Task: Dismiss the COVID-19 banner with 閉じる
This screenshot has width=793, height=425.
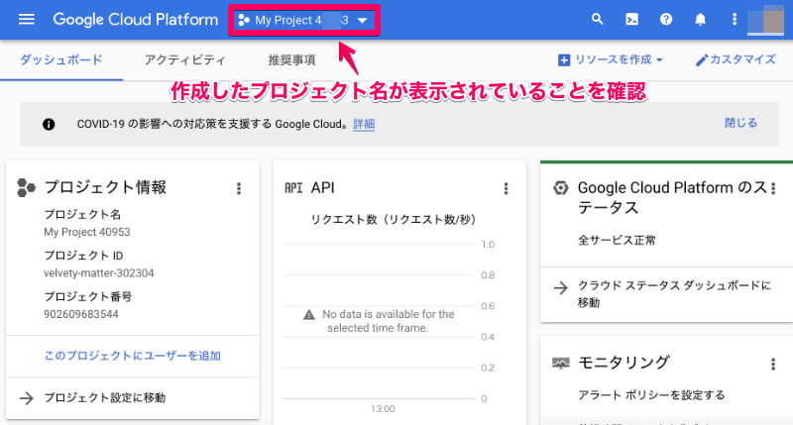Action: click(x=740, y=124)
